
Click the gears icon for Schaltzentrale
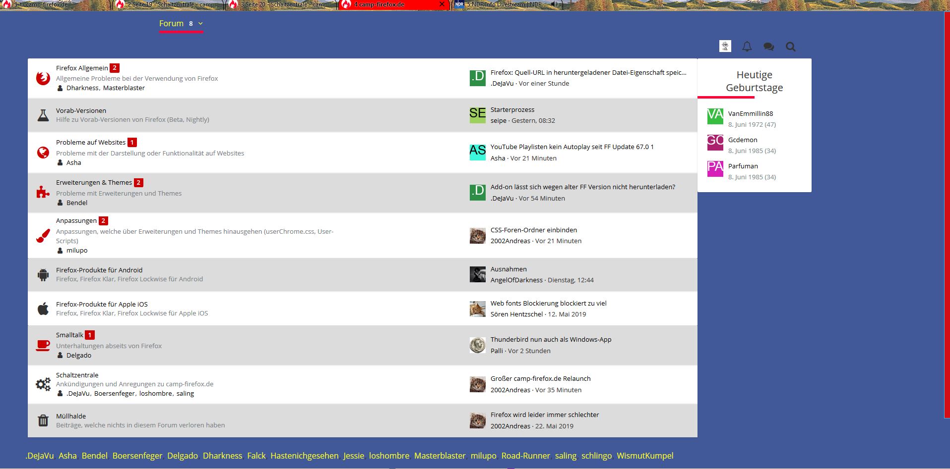pos(43,384)
